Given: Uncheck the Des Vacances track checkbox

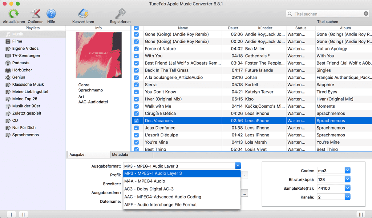Looking at the screenshot, I should [x=136, y=121].
